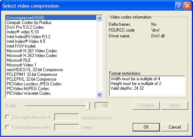Select Microsoft H.263 Video Codec

pos(32,56)
